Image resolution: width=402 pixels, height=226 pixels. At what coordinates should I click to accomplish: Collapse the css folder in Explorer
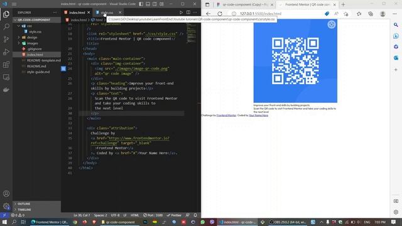(x=36, y=26)
